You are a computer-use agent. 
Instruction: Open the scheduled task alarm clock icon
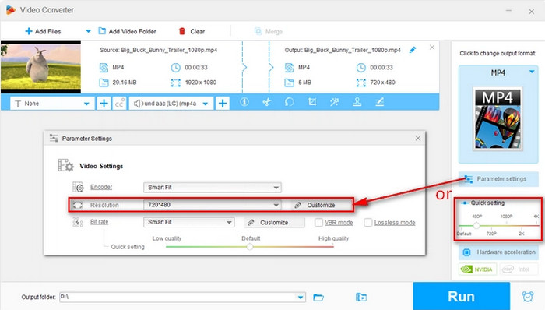(528, 297)
